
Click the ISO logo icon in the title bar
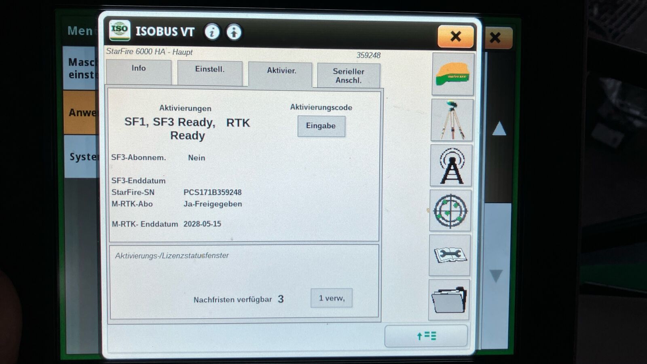point(120,30)
